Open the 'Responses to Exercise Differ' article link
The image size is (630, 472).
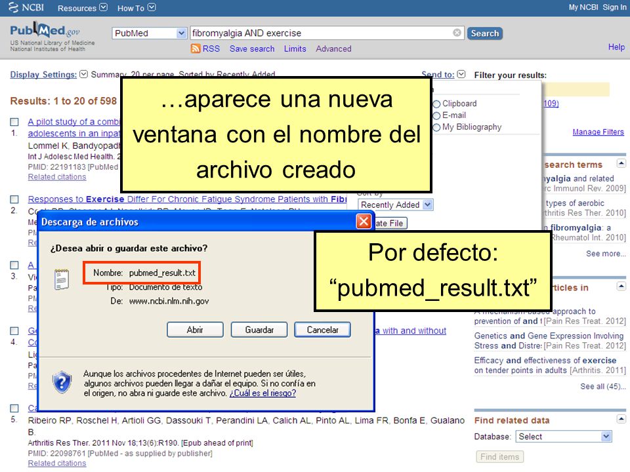coord(187,199)
